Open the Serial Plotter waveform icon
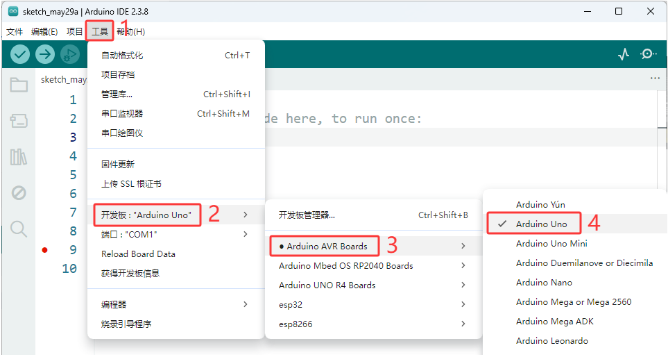Image resolution: width=668 pixels, height=357 pixels. [624, 54]
